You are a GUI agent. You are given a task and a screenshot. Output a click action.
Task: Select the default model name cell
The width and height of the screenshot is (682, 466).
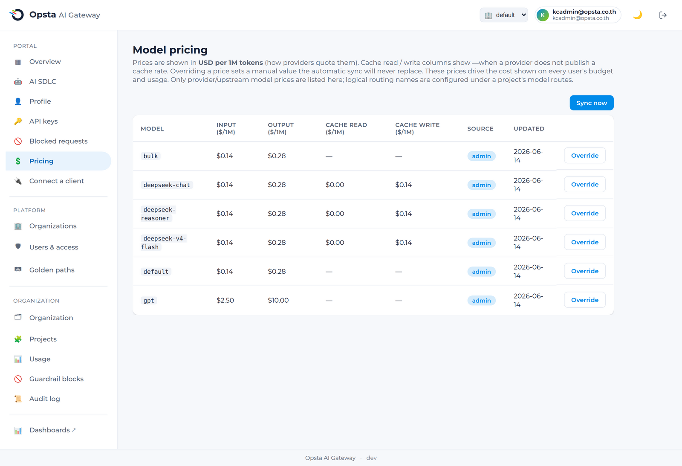156,272
